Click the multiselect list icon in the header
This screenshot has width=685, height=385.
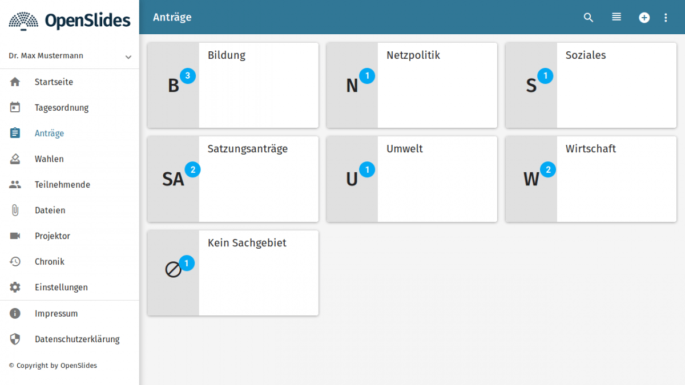tap(616, 17)
